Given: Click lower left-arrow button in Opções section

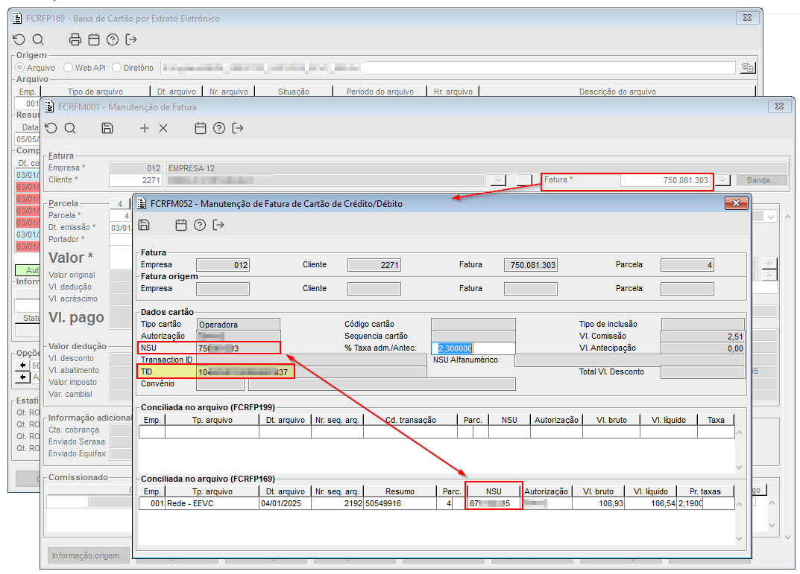Looking at the screenshot, I should point(23,377).
